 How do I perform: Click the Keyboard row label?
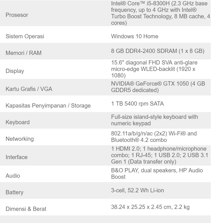[x=17, y=122]
